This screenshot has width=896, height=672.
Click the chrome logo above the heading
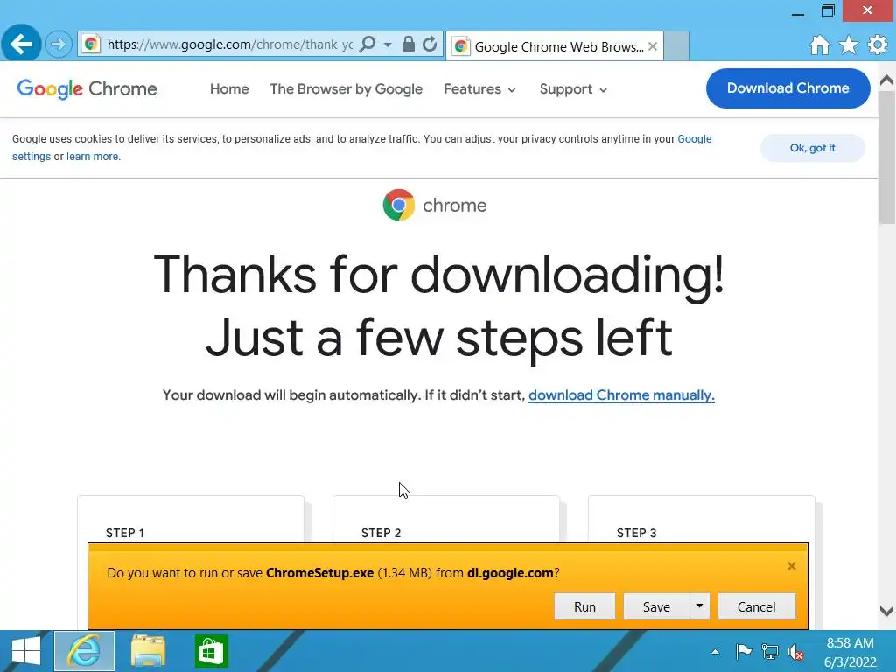pos(435,205)
